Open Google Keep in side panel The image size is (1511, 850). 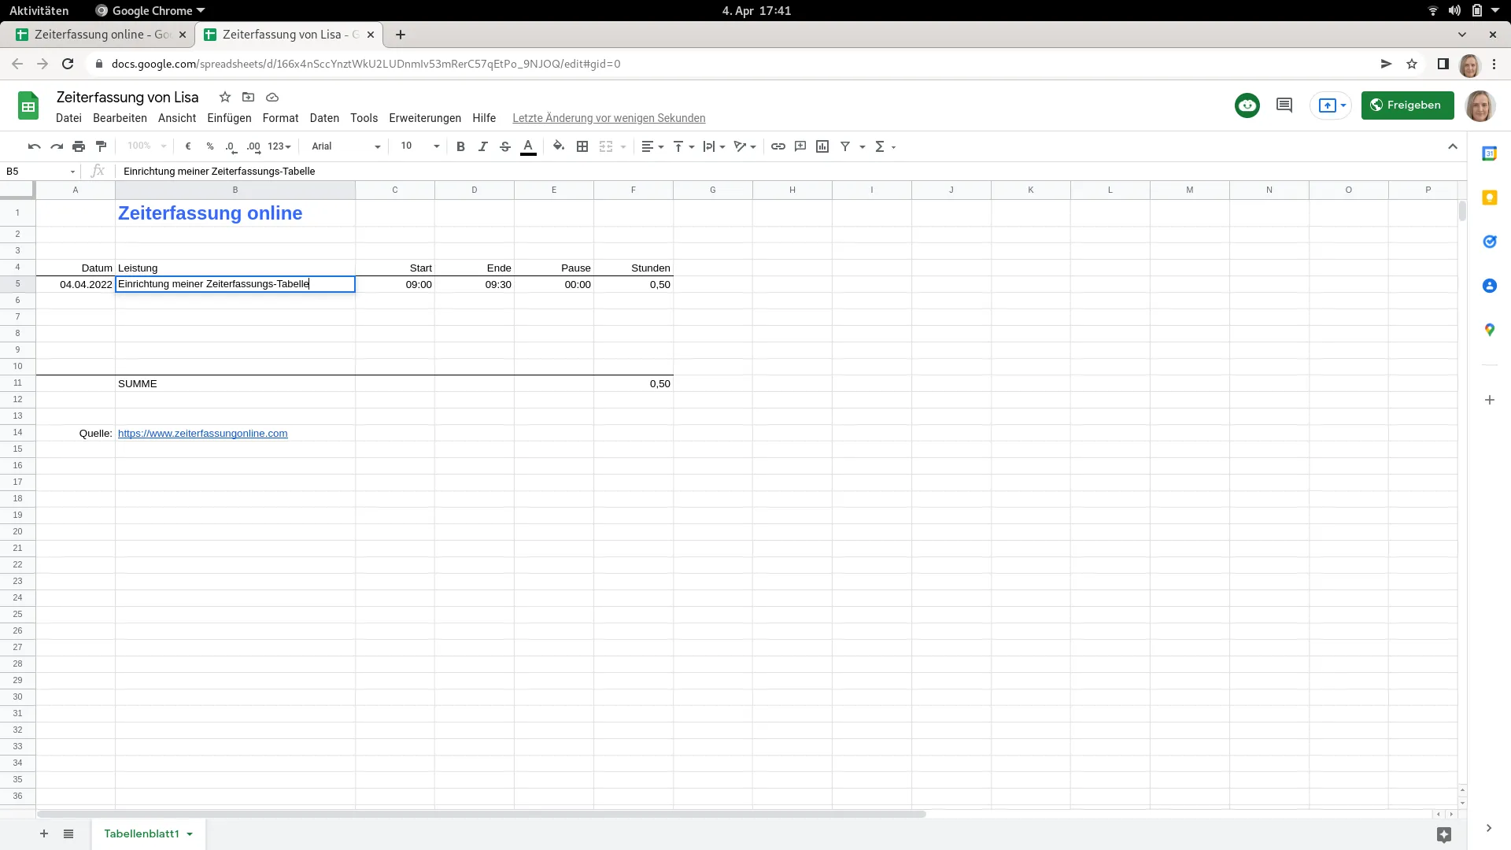tap(1489, 198)
